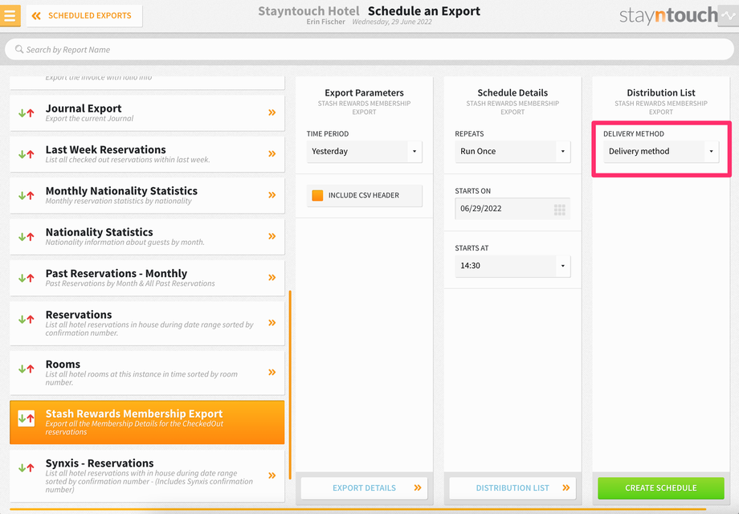
Task: Click Last Week Reservations export arrows icon
Action: 27,154
